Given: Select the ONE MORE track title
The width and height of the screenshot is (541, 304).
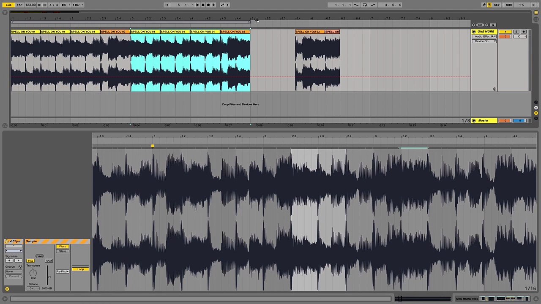Looking at the screenshot, I should pyautogui.click(x=486, y=32).
